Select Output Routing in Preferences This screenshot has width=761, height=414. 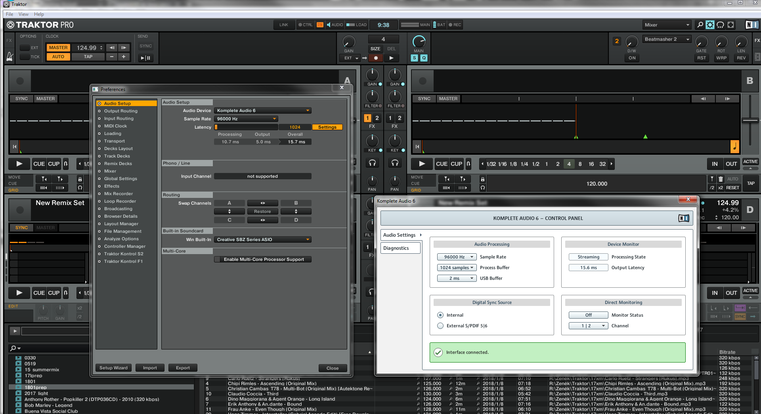120,111
